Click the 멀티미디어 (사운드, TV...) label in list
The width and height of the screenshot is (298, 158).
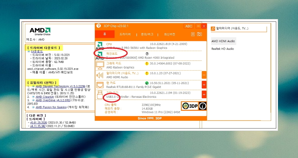click(122, 73)
